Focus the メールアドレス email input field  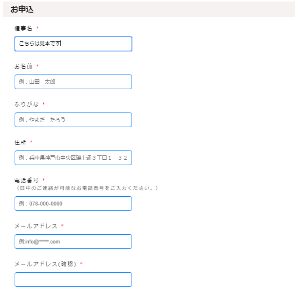73,242
